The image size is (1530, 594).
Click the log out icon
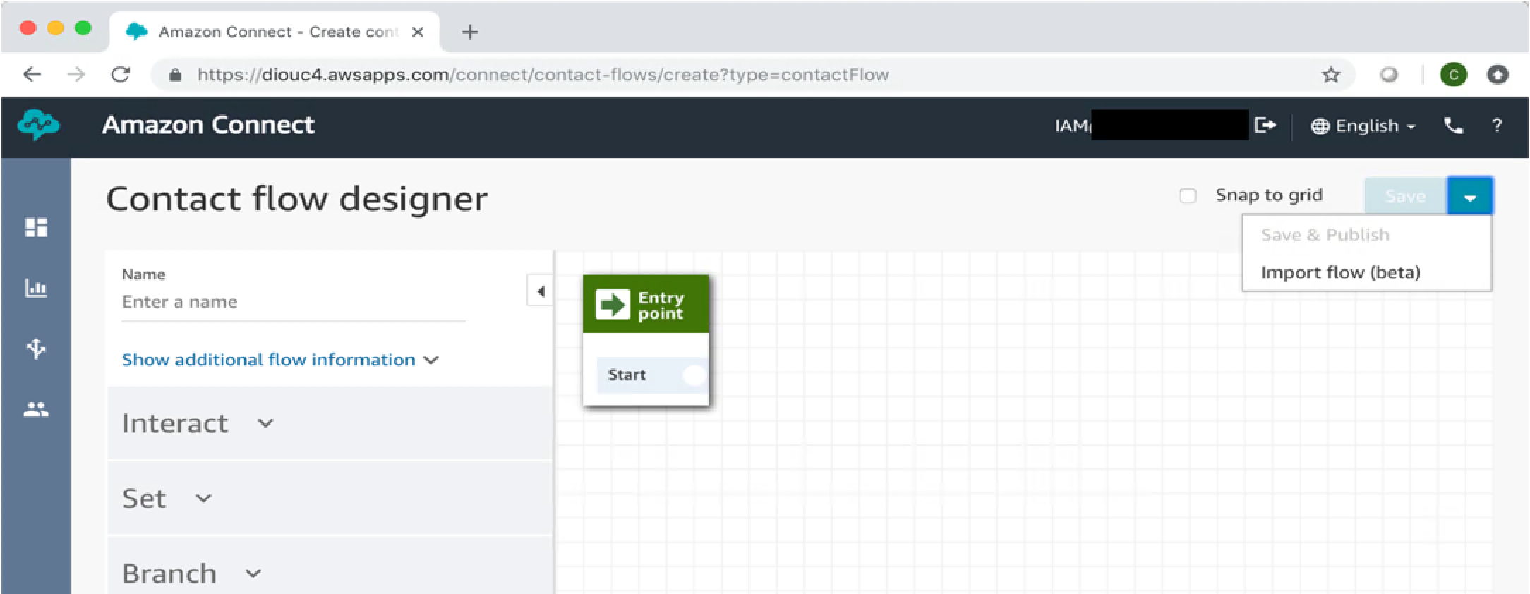pyautogui.click(x=1265, y=125)
